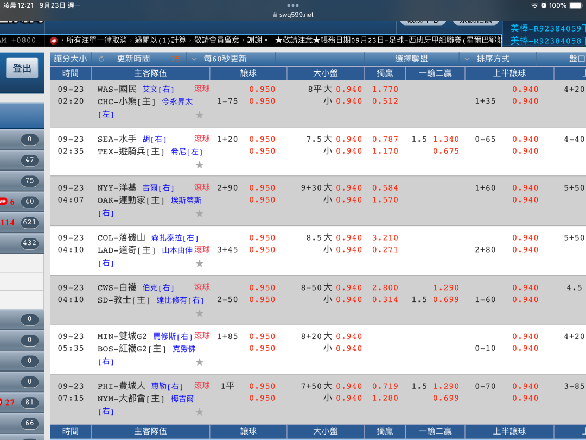Favorite the SEA-水手 vs TEX-遊騎兵 game star

coord(200,165)
